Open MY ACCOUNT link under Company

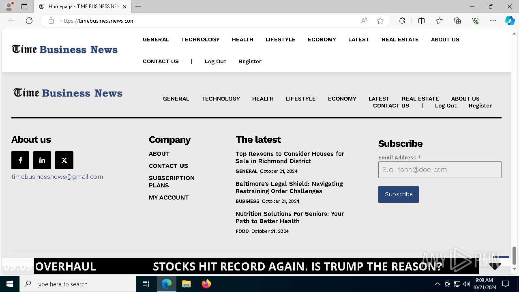[x=169, y=198]
